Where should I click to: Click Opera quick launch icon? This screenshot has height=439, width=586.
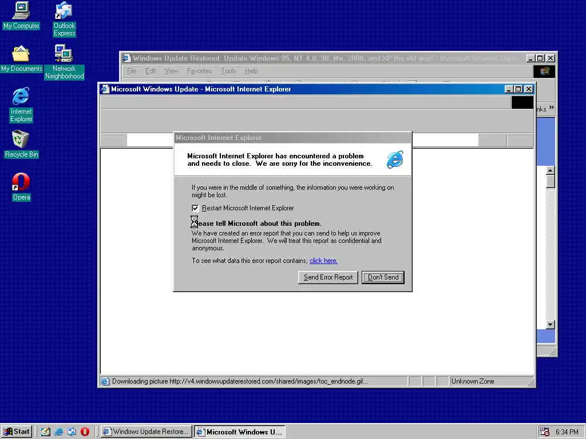coord(85,432)
